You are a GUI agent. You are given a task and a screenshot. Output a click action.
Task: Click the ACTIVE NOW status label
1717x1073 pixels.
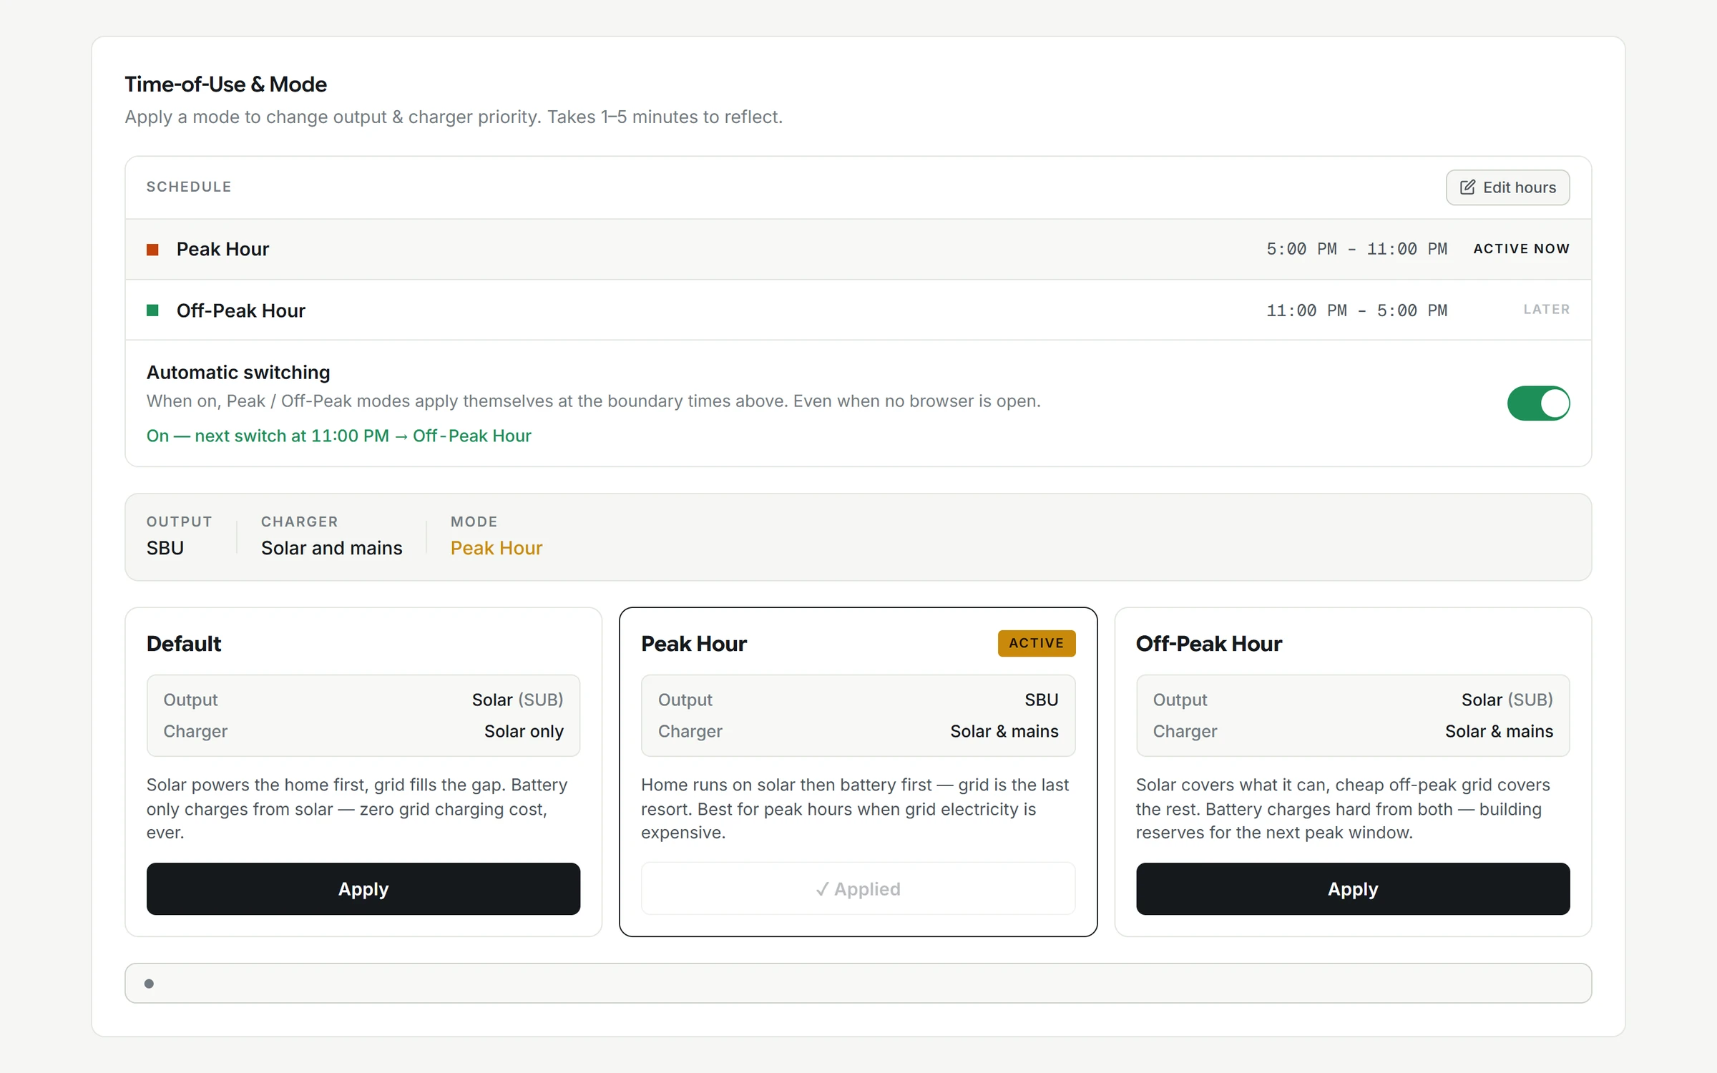tap(1521, 249)
